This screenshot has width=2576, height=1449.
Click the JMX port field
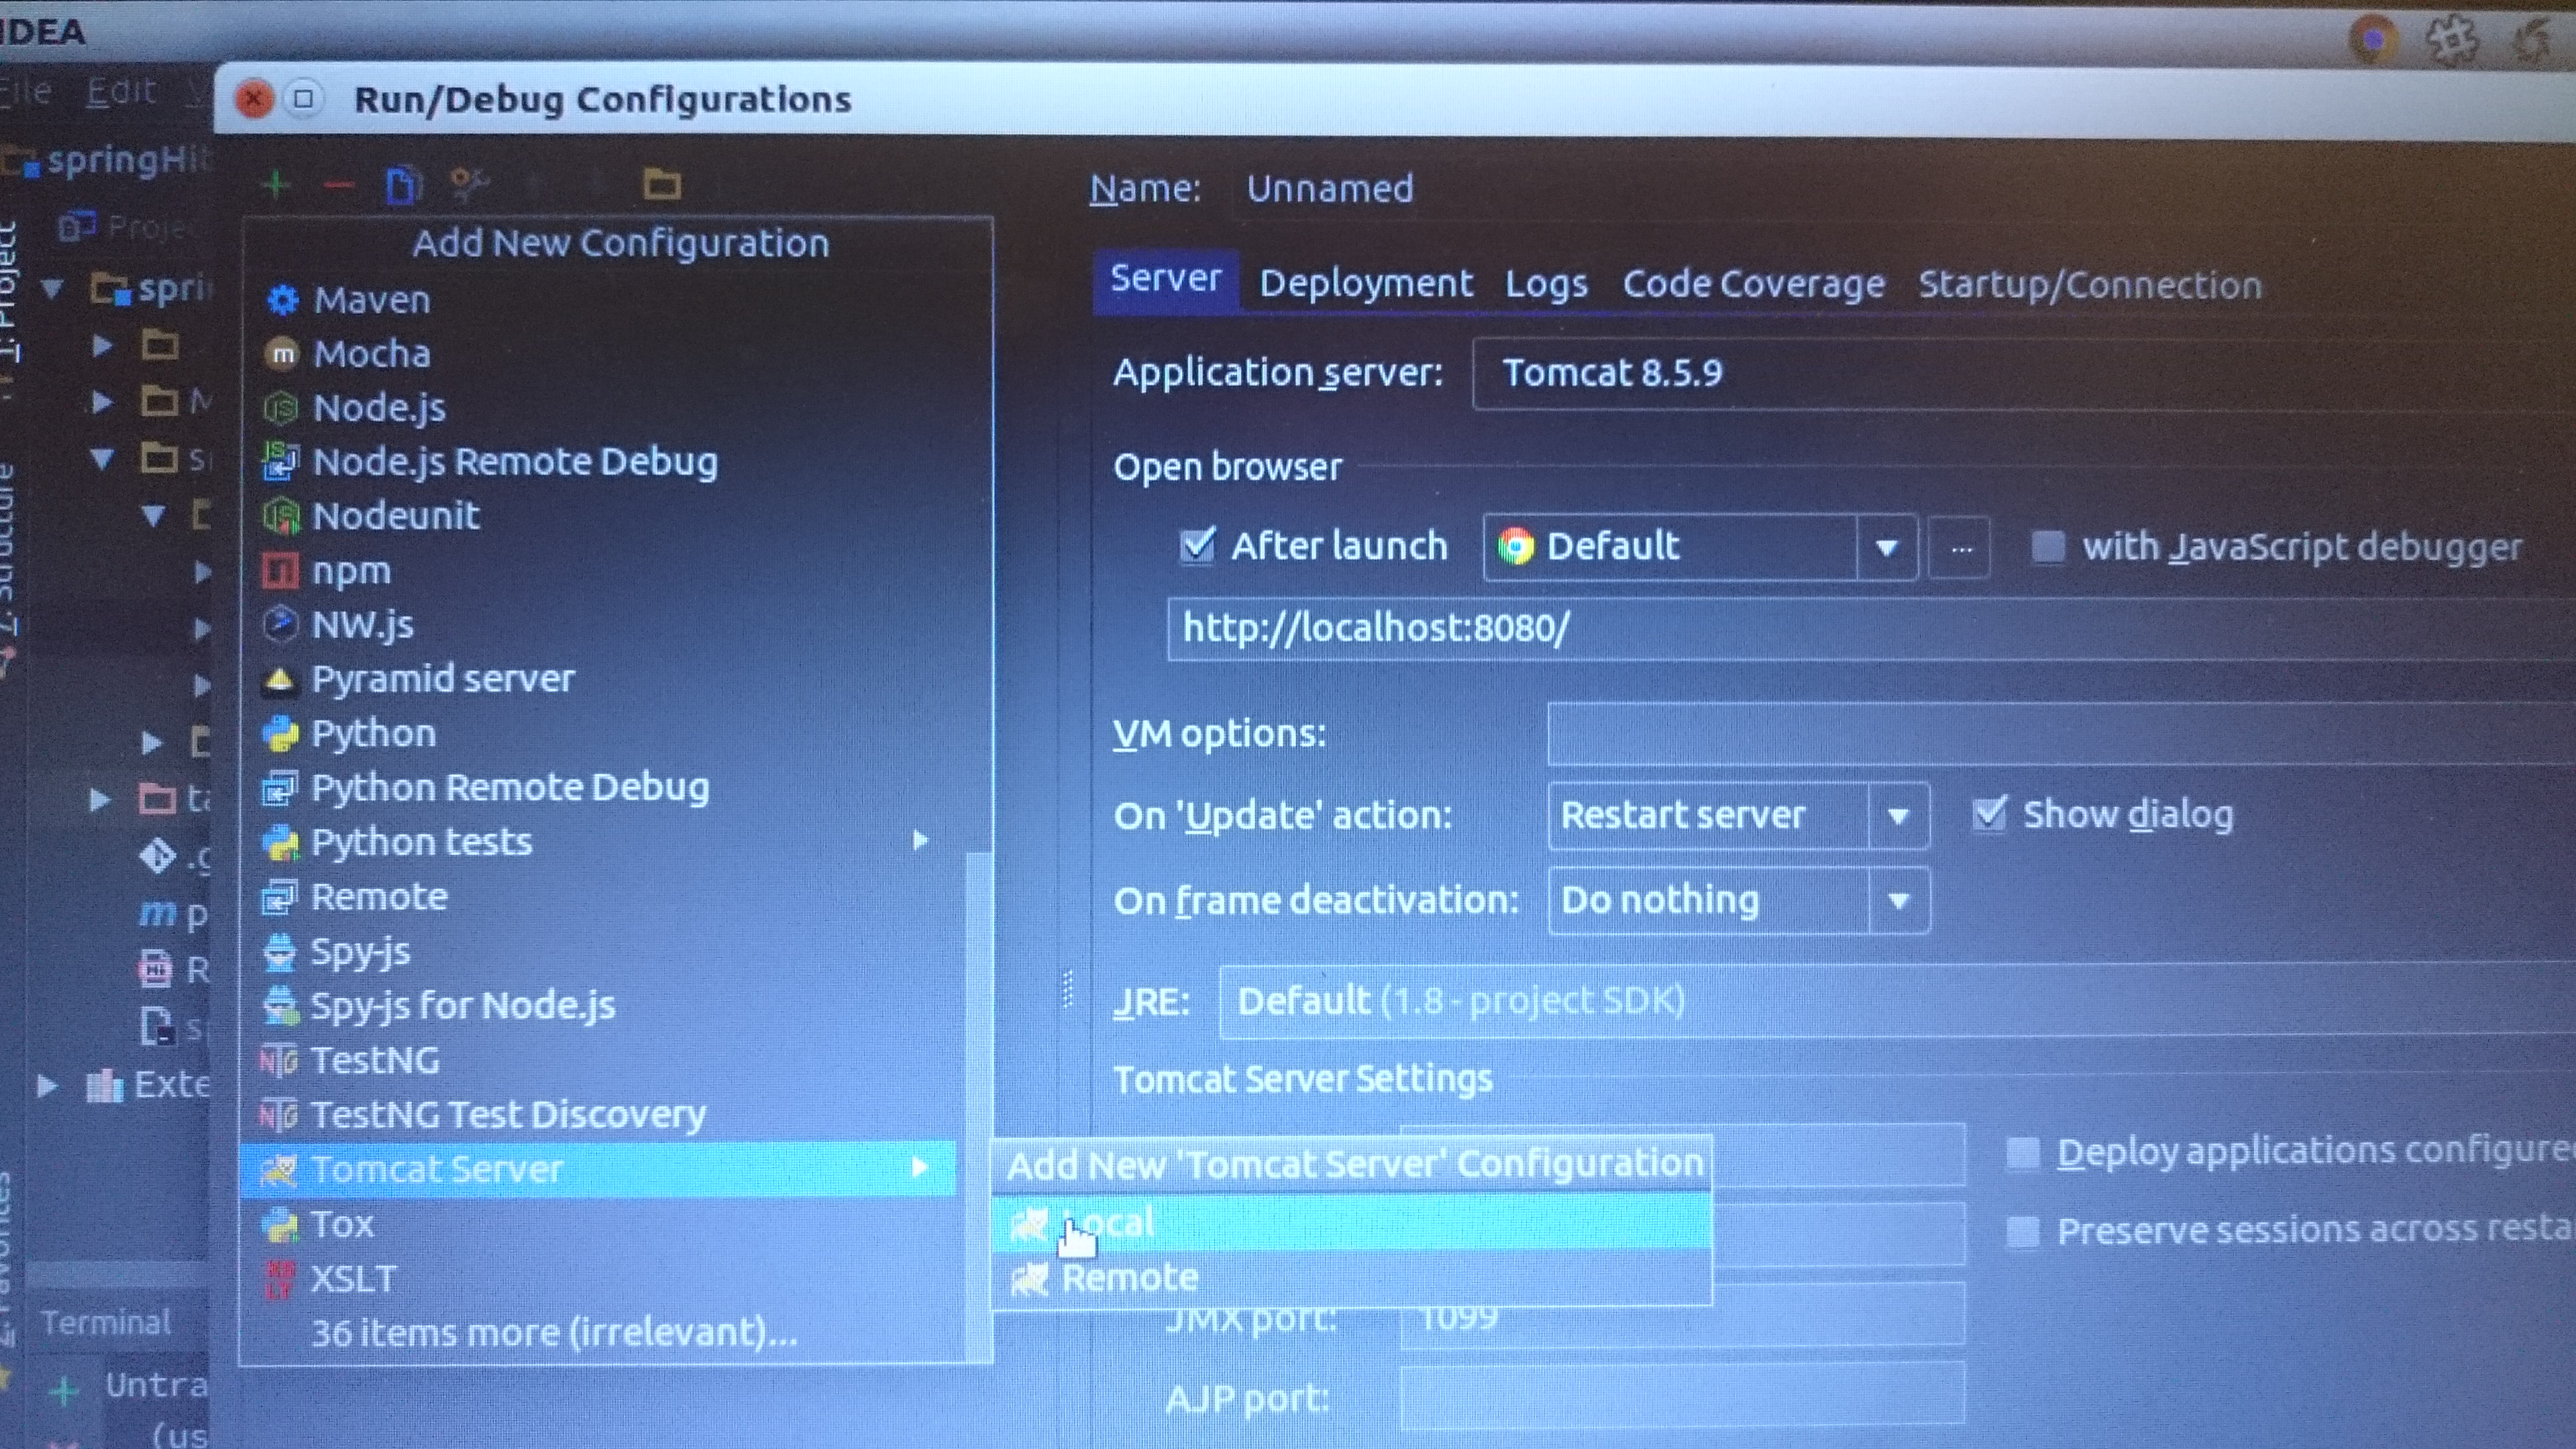(x=1682, y=1316)
